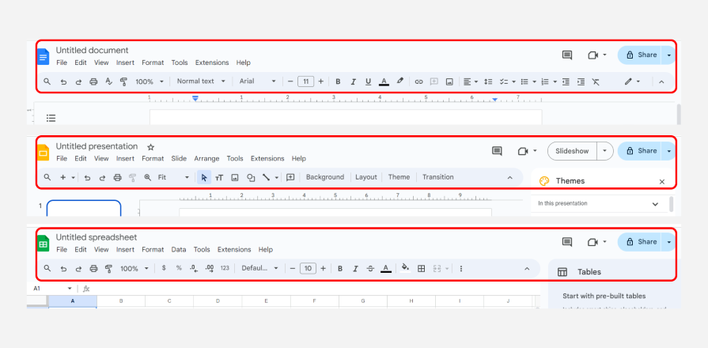Click the insert link icon in the document toolbar
Viewport: 708px width, 348px height.
click(x=419, y=81)
